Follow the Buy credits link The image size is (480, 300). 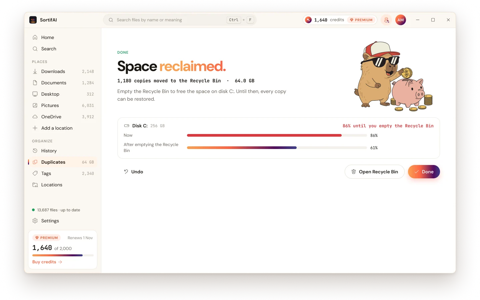click(47, 262)
